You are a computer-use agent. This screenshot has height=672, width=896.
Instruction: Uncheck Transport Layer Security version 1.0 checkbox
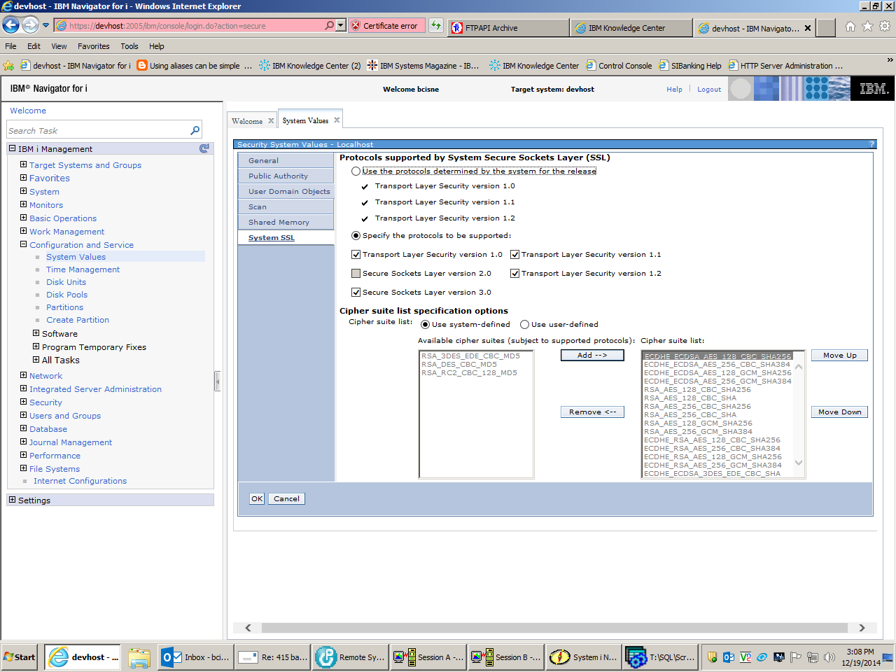click(356, 255)
